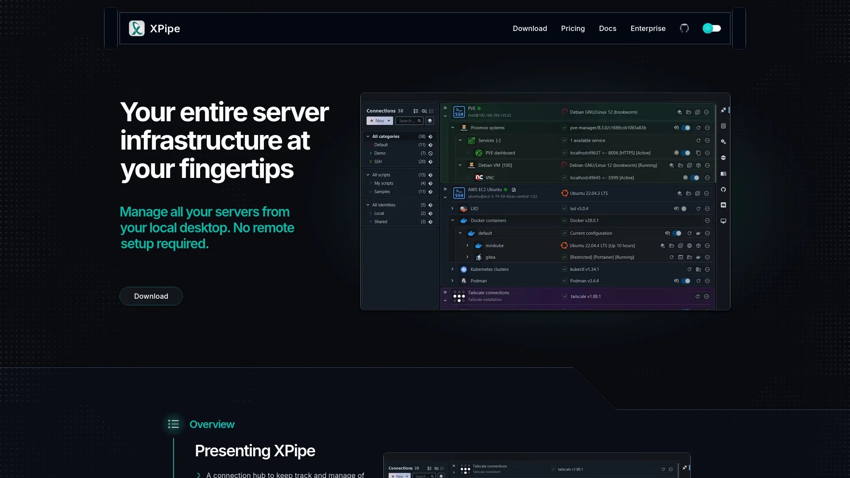This screenshot has width=850, height=478.
Task: Click refresh icon on tailscale v1.88.1 row
Action: (697, 297)
